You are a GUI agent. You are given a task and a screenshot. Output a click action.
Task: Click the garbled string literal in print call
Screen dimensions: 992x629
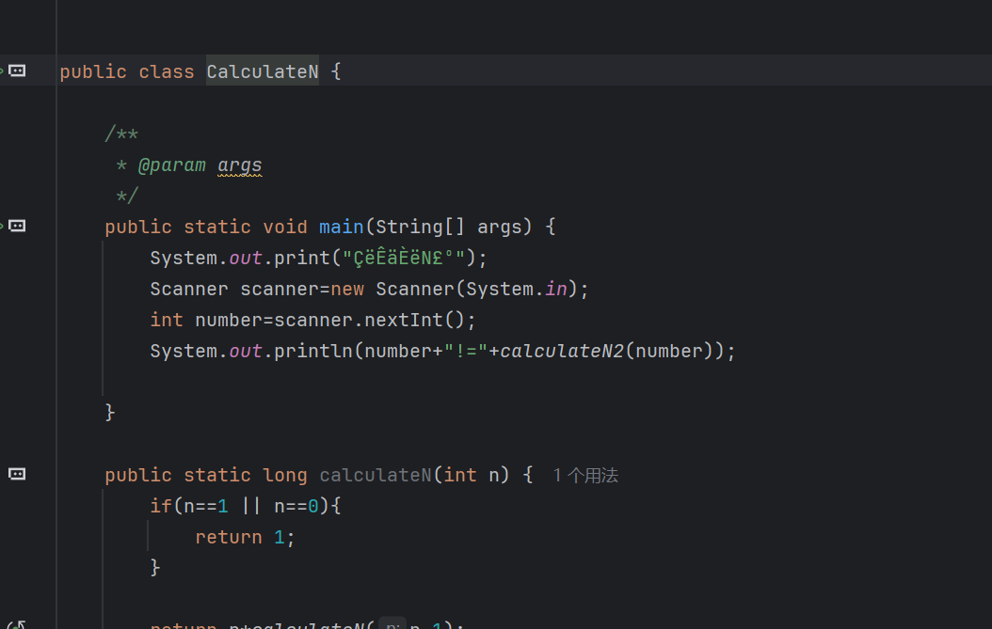tap(405, 258)
